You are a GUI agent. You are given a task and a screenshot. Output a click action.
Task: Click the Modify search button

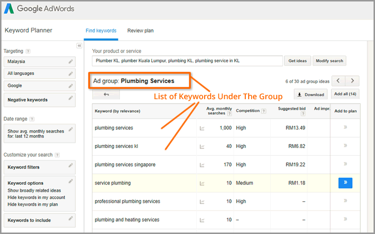point(329,61)
